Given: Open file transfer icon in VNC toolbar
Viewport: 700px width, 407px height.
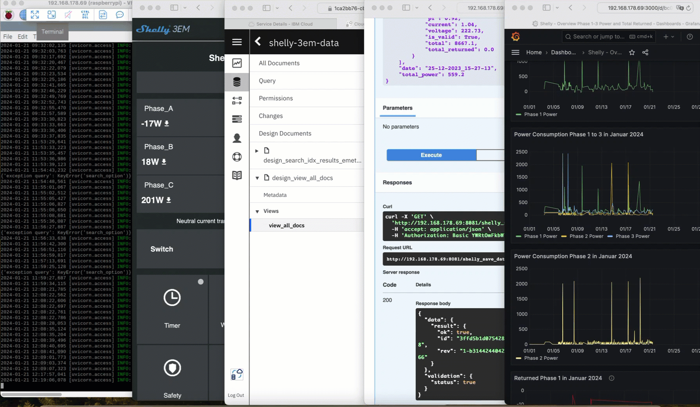Looking at the screenshot, I should 102,15.
